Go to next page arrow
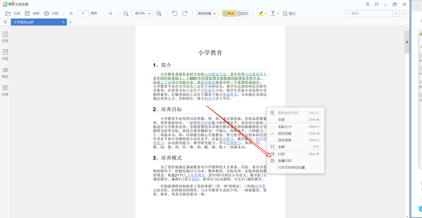This screenshot has height=218, width=422. click(110, 13)
